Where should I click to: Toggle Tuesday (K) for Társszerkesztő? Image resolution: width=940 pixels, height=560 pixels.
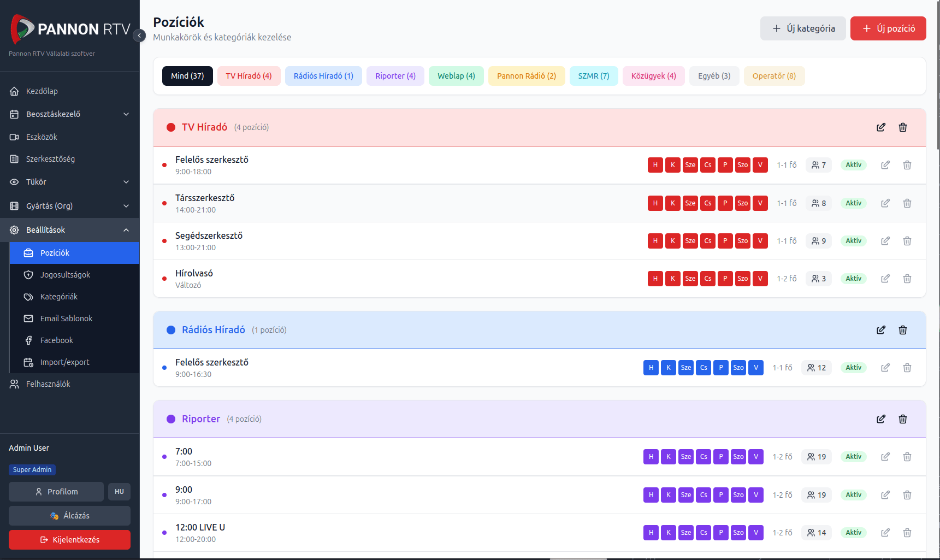(x=673, y=203)
